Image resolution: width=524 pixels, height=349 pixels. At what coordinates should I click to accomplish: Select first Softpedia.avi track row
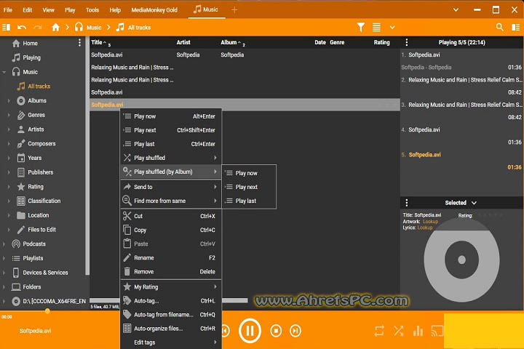point(245,55)
